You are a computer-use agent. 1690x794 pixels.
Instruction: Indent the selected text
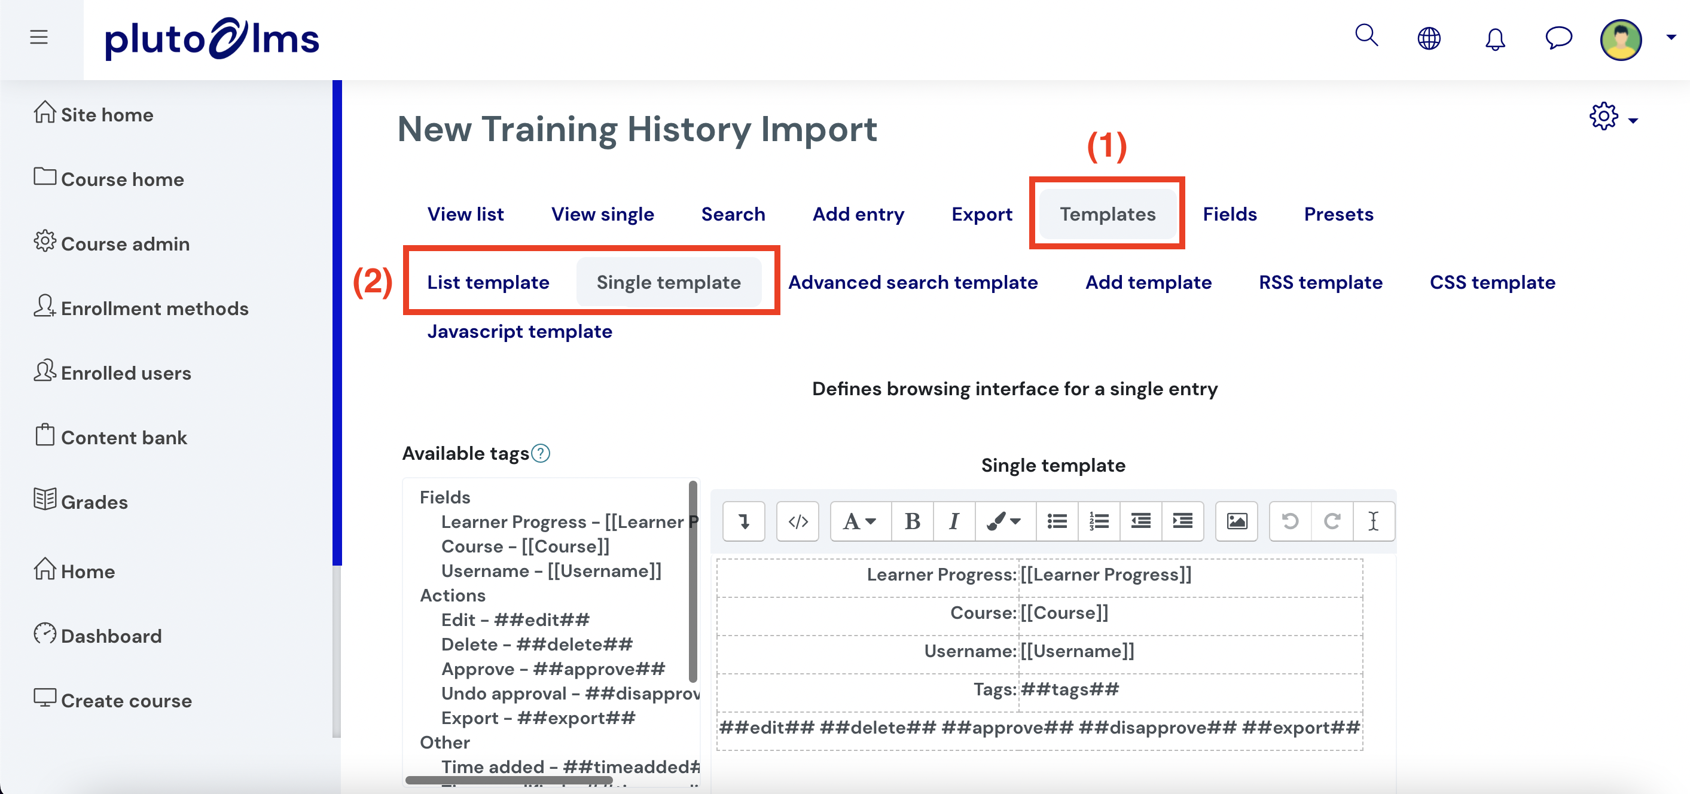[1183, 522]
